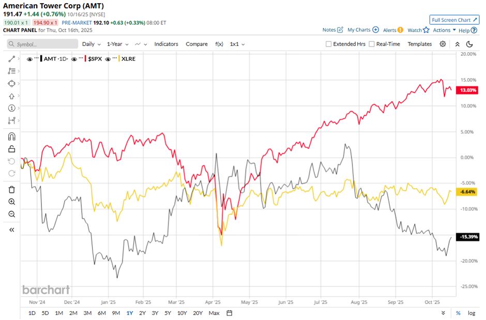The image size is (486, 320).
Task: Select the 2Y time range
Action: 142,313
